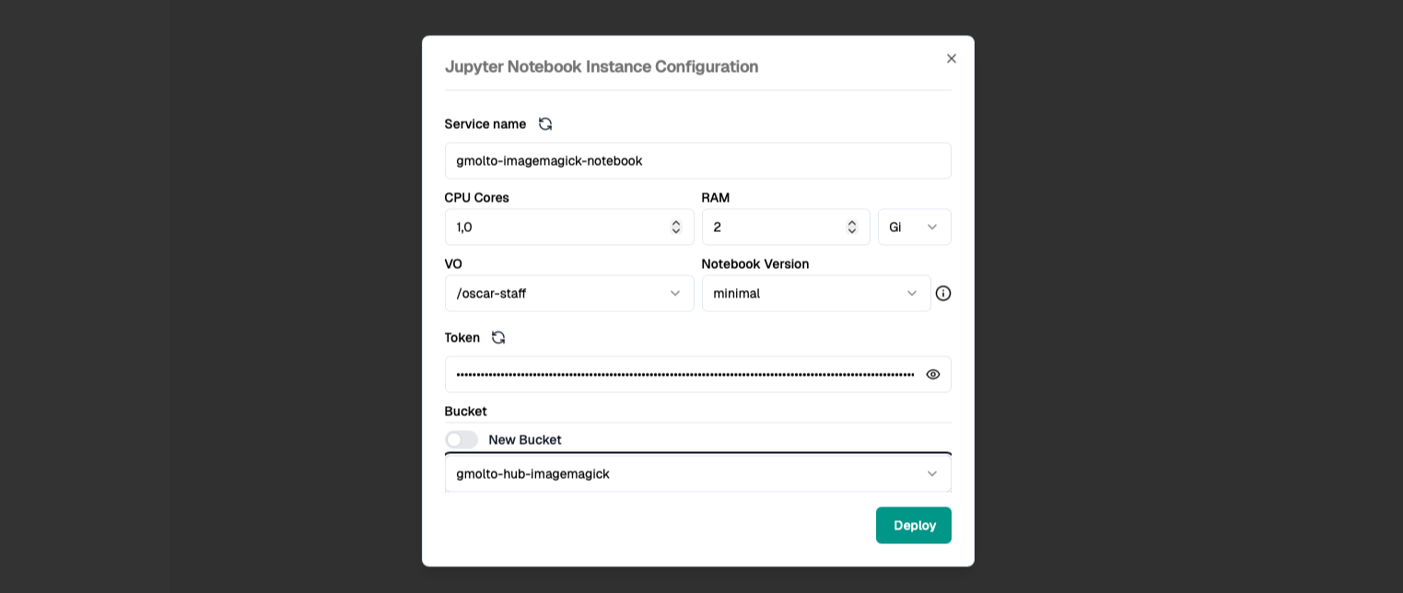
Task: Click inside the Service name text field
Action: coord(697,161)
